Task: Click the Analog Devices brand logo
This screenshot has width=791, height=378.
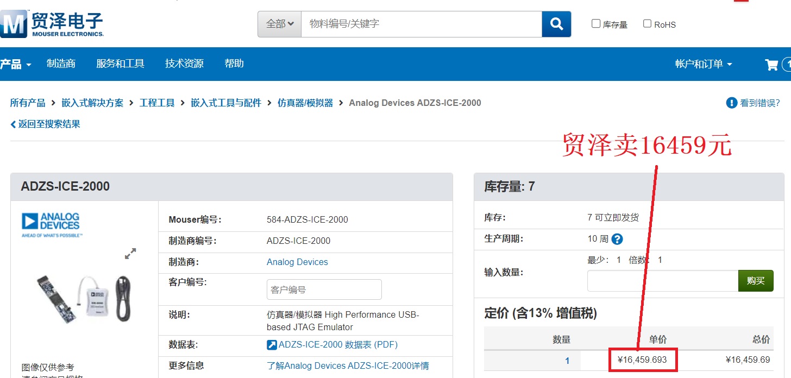Action: coord(52,225)
